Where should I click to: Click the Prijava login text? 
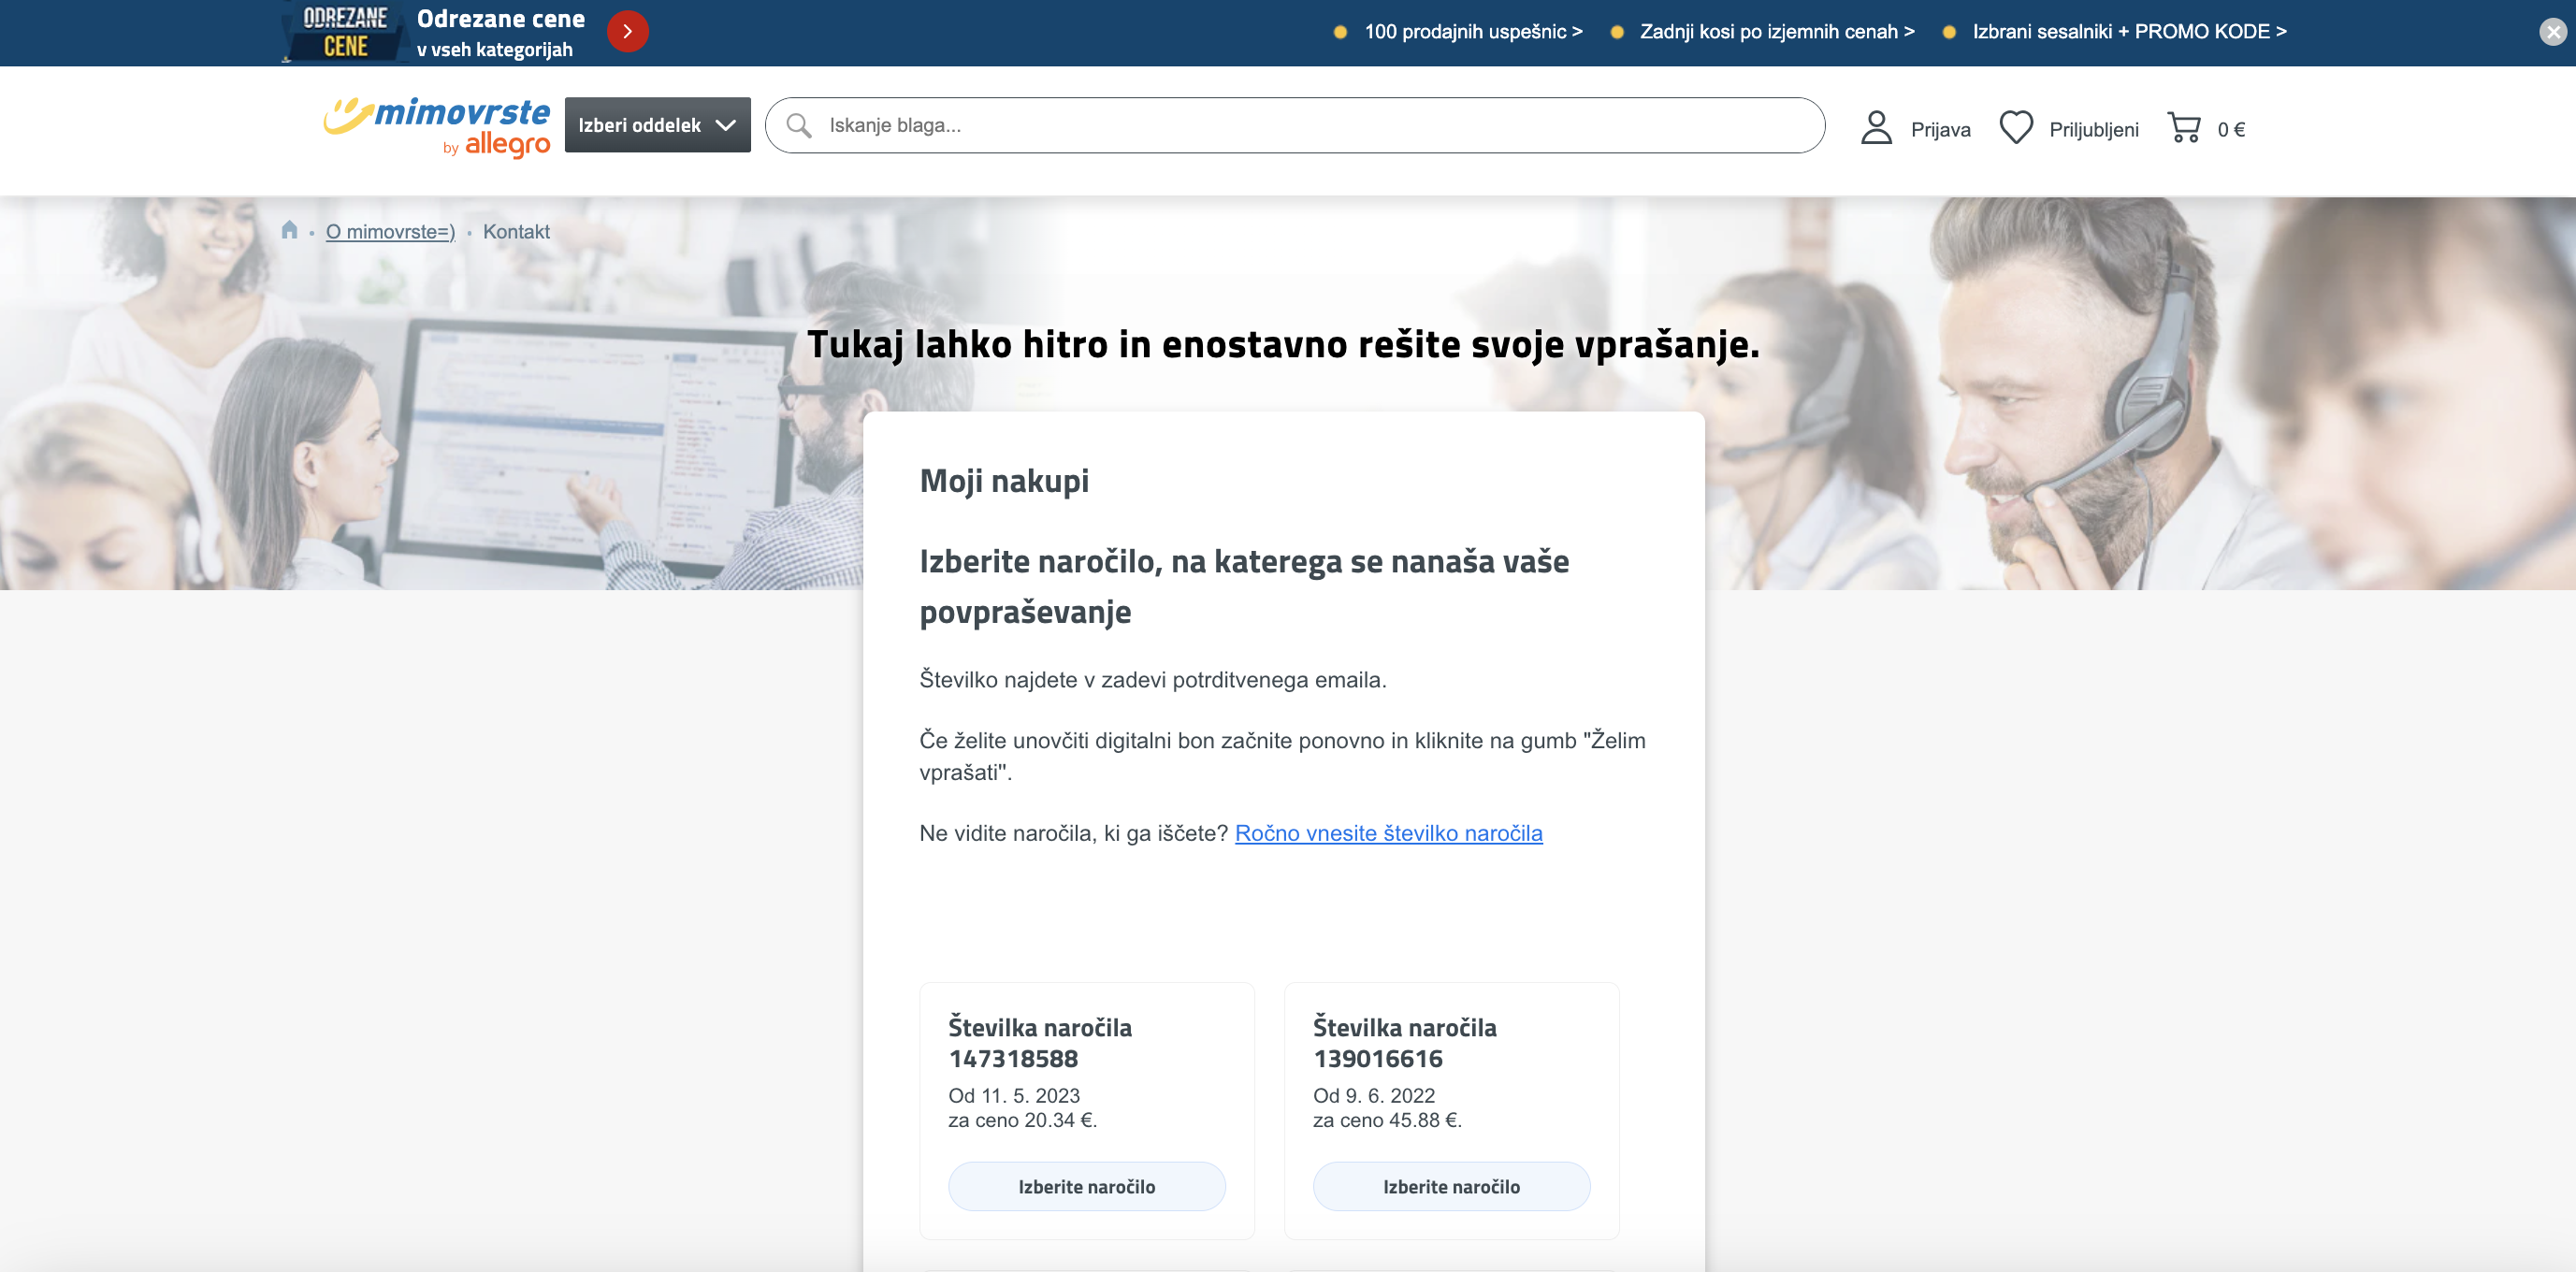(x=1940, y=130)
